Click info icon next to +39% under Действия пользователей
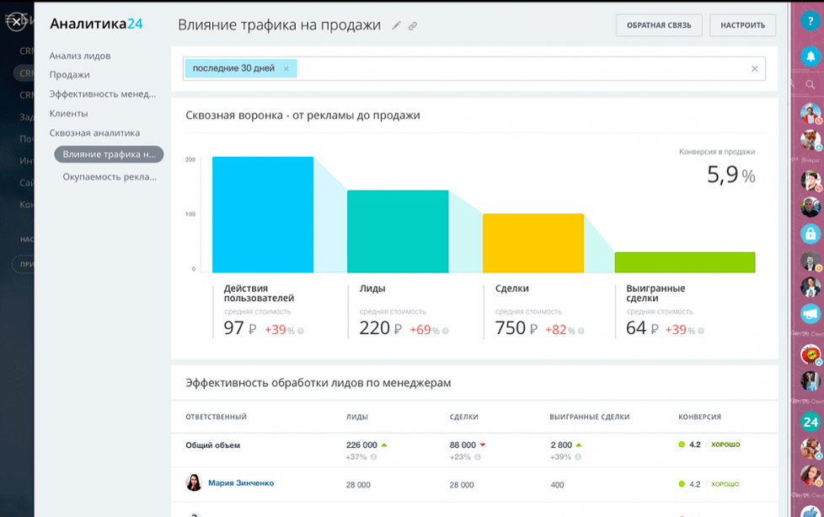This screenshot has height=517, width=824. 301,331
